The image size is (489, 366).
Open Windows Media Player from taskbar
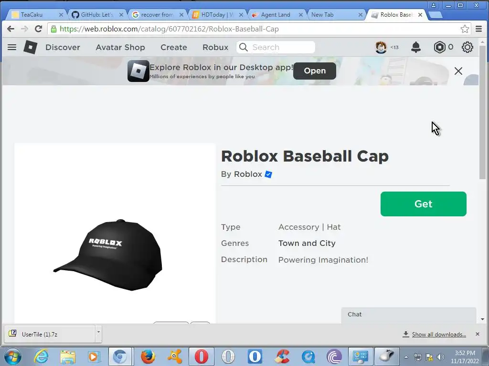[94, 356]
